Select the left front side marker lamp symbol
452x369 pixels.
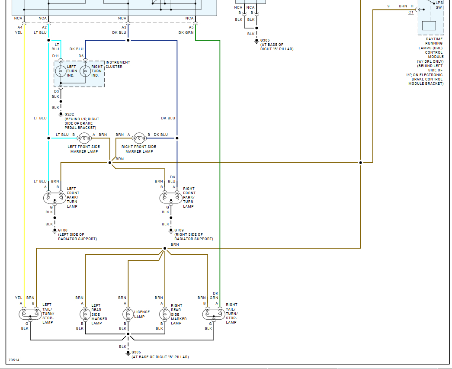(x=84, y=138)
